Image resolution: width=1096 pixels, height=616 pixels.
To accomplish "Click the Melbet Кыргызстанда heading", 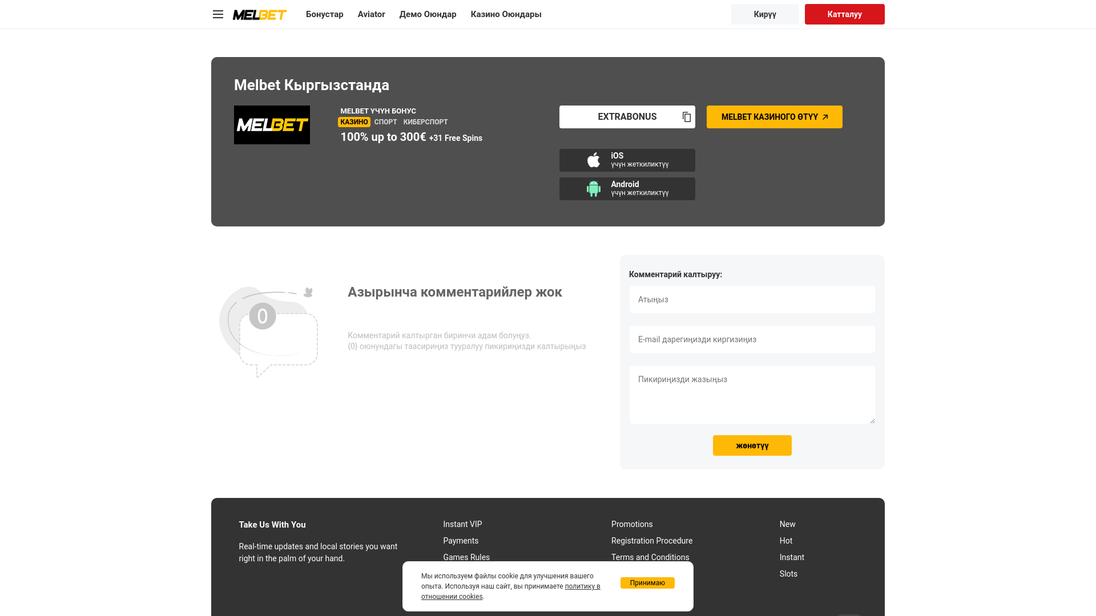I will pos(312,85).
